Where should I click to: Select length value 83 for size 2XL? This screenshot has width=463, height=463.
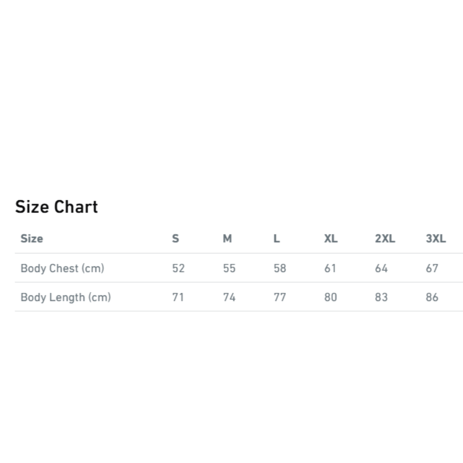[x=381, y=297]
